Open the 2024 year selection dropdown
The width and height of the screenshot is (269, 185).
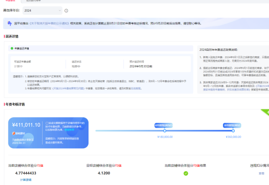[43, 10]
